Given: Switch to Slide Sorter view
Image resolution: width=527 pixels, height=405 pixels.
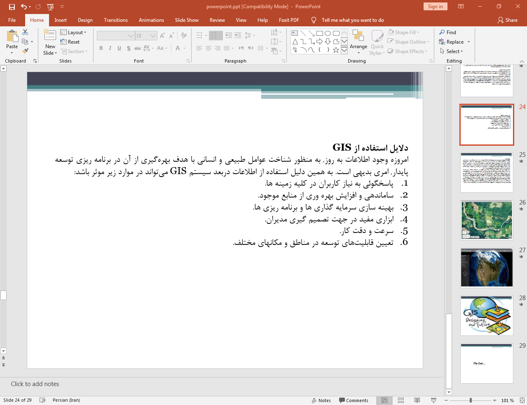Looking at the screenshot, I should pyautogui.click(x=401, y=400).
